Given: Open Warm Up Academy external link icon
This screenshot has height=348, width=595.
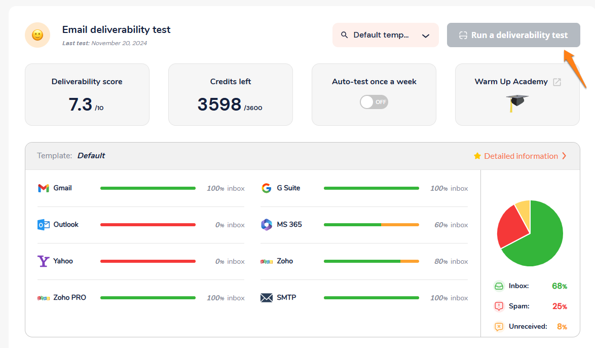Looking at the screenshot, I should coord(557,82).
